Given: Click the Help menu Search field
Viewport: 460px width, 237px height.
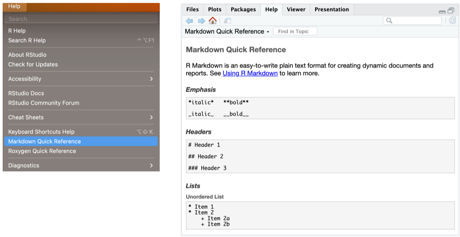Looking at the screenshot, I should [81, 19].
